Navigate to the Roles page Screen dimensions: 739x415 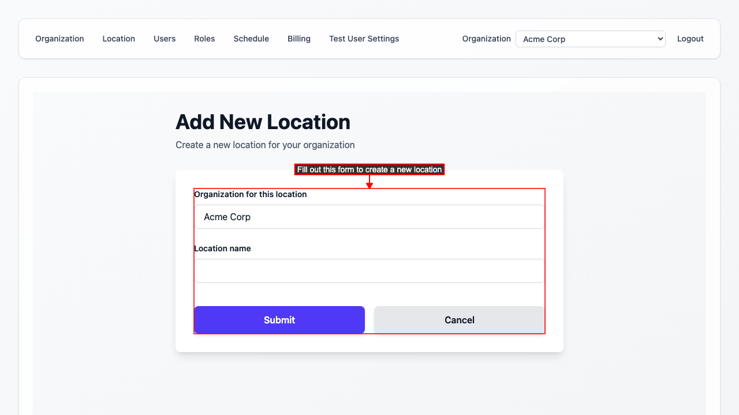[x=204, y=39]
